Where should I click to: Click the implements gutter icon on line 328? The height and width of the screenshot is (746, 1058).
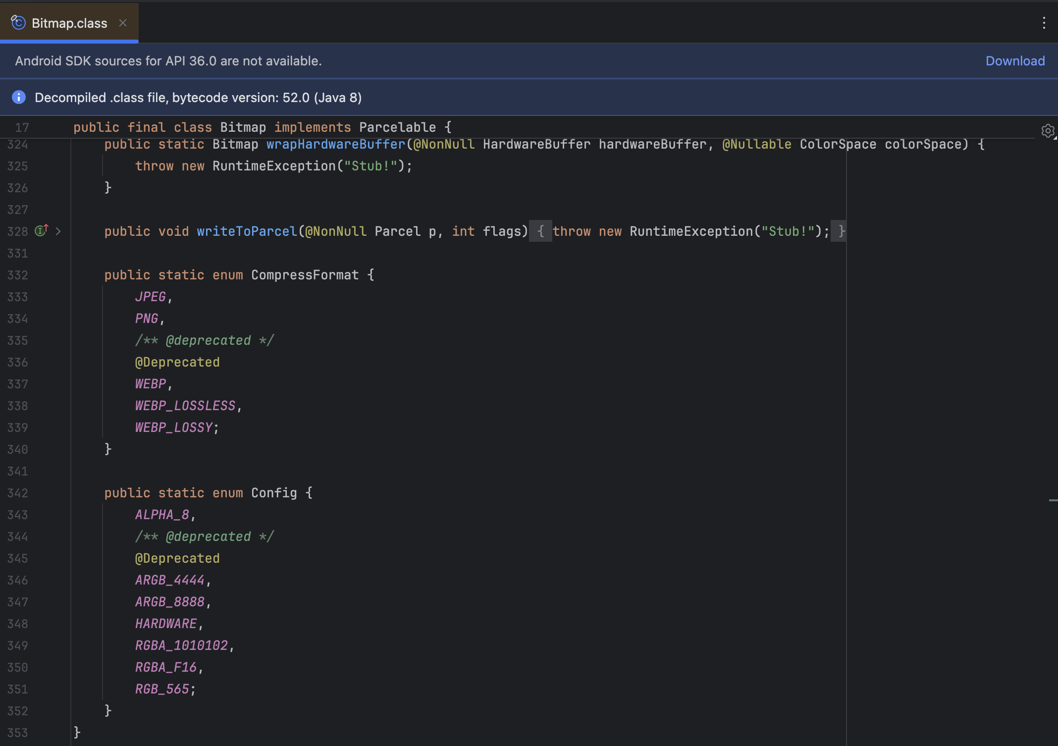click(x=42, y=231)
